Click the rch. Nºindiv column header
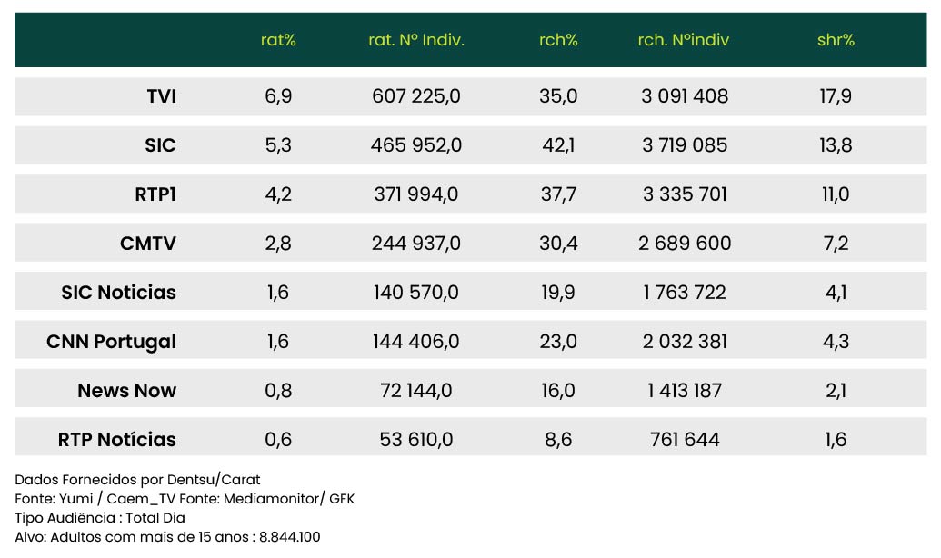941x558 pixels. (684, 40)
